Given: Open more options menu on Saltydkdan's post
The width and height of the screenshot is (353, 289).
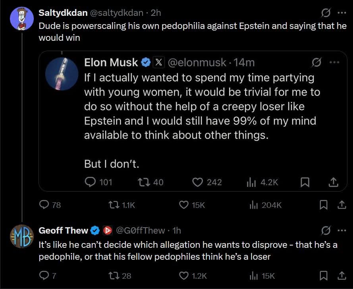Looking at the screenshot, I should pyautogui.click(x=341, y=13).
